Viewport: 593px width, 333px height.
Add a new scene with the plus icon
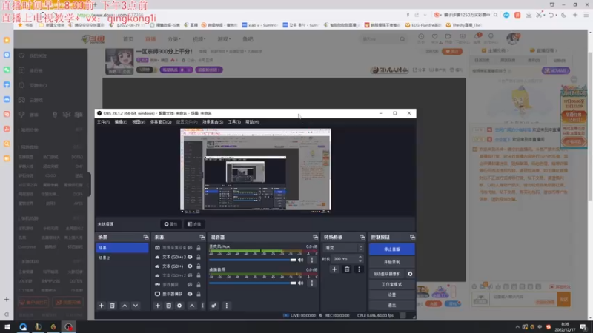coord(101,306)
